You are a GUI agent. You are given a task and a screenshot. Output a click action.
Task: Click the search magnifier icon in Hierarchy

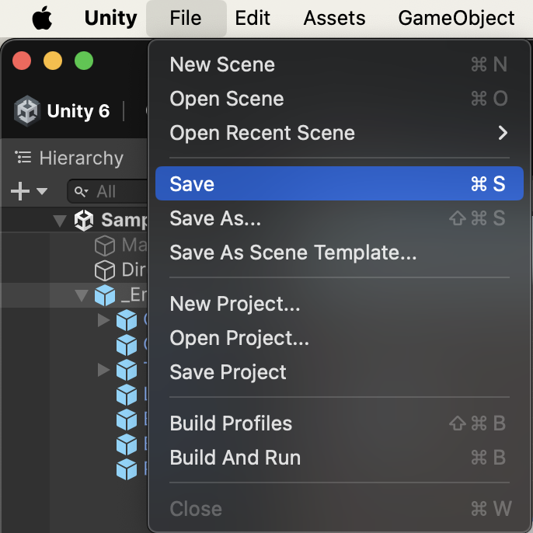pos(81,192)
